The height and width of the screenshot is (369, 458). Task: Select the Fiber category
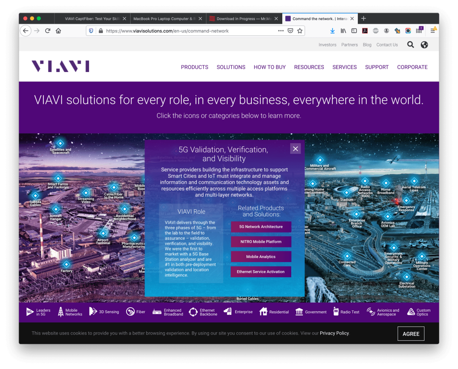[x=136, y=312]
